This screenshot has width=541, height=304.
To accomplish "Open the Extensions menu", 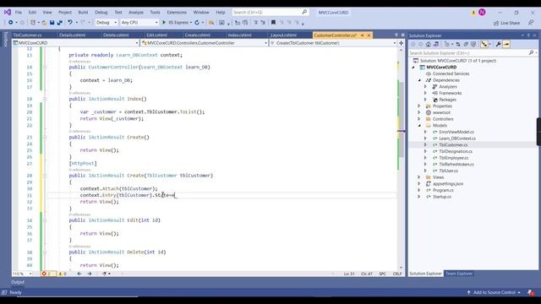I will [177, 12].
